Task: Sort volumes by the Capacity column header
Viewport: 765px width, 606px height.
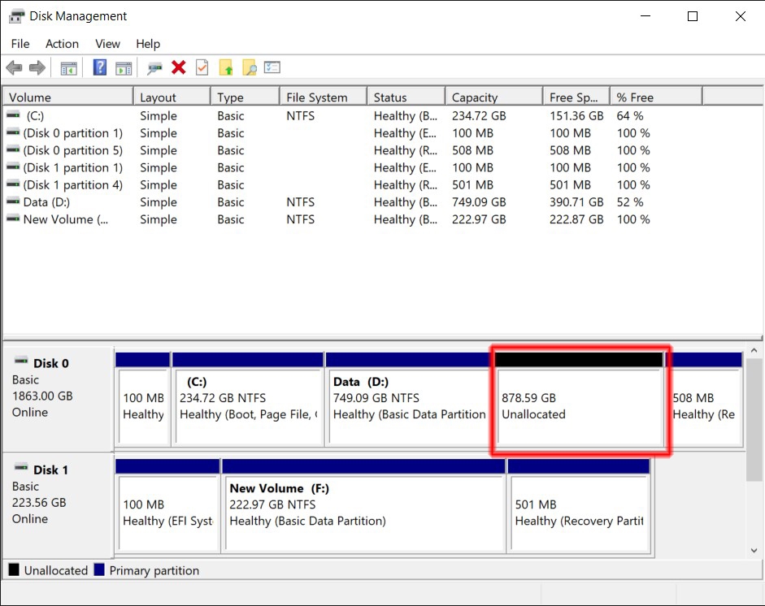Action: 492,95
